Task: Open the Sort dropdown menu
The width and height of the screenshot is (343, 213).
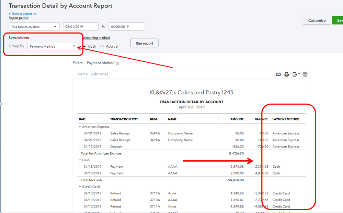Action: [83, 74]
